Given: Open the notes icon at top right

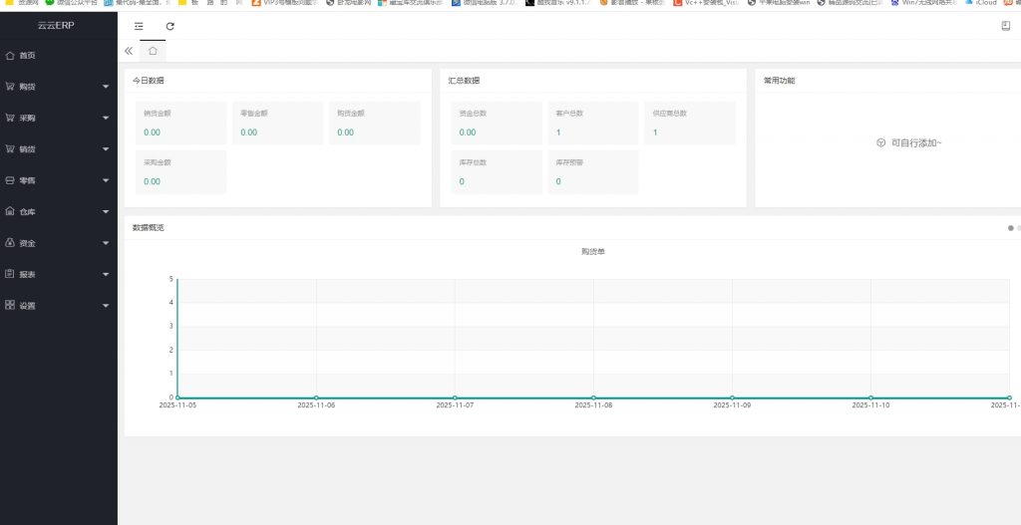Looking at the screenshot, I should point(1005,26).
